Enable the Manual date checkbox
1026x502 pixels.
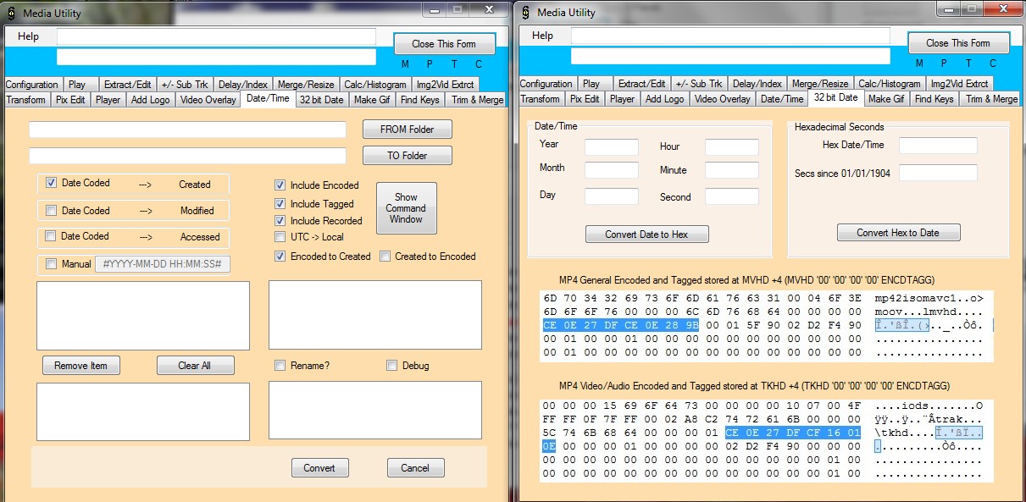51,264
